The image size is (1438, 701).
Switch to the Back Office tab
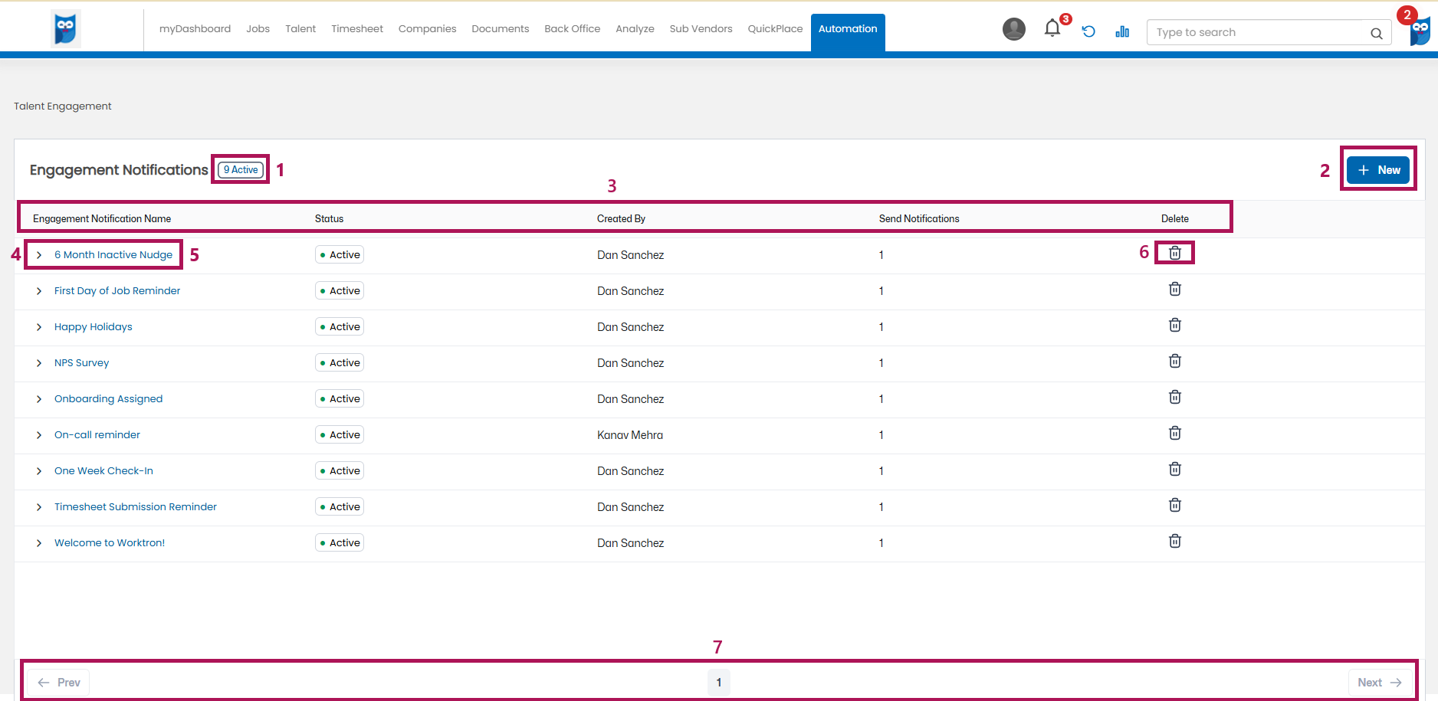[x=572, y=29]
